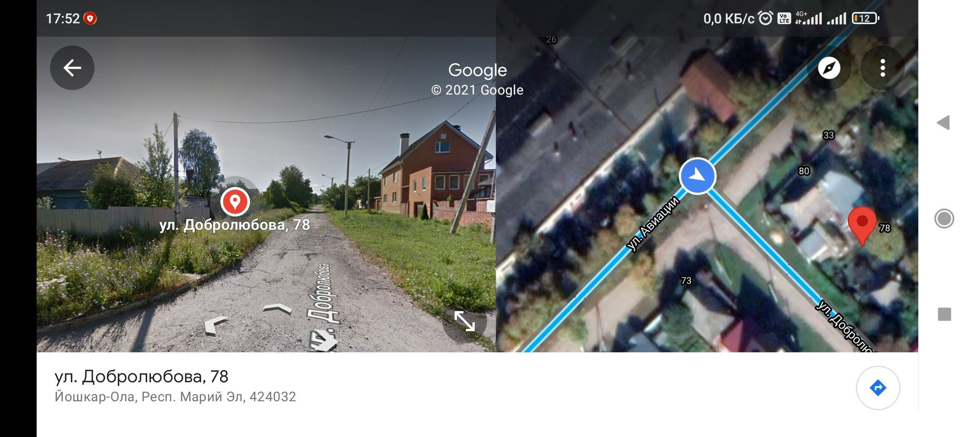Tap the Йошкар-Ола address subtitle line
Screen dimensions: 971x437
[175, 397]
